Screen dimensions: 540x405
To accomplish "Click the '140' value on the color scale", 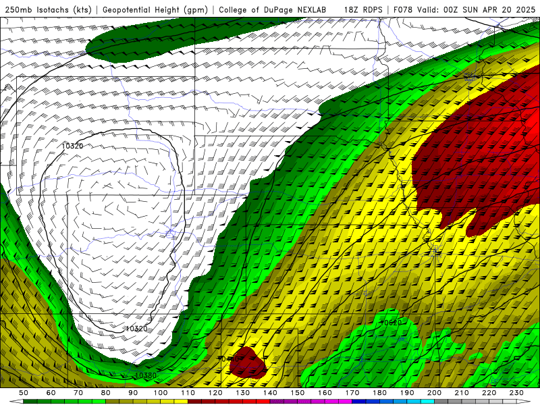I will [270, 393].
